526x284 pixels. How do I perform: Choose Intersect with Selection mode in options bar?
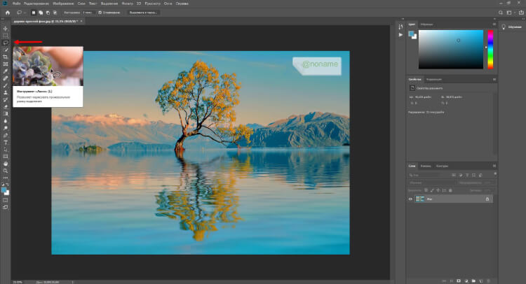click(55, 13)
